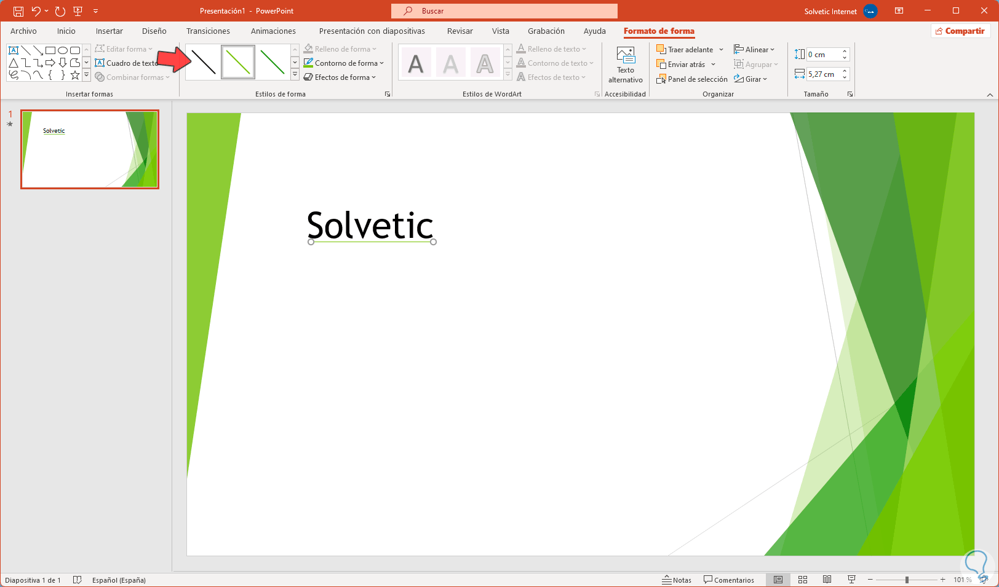
Task: Select the text box shape in the shapes gallery
Action: point(14,50)
